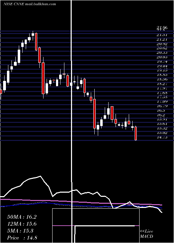Click the Price : 14.8 value

[22, 238]
